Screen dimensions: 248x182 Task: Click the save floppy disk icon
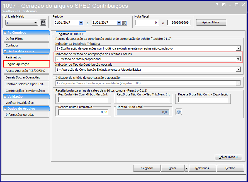point(43,23)
